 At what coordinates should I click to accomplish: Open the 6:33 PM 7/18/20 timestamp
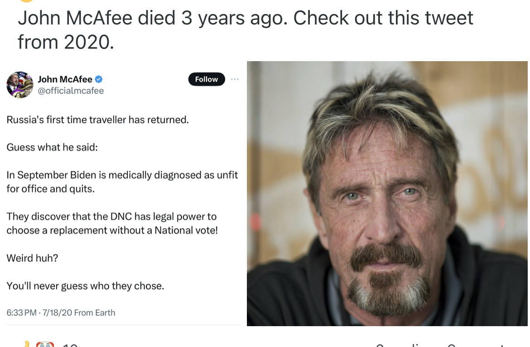point(39,313)
